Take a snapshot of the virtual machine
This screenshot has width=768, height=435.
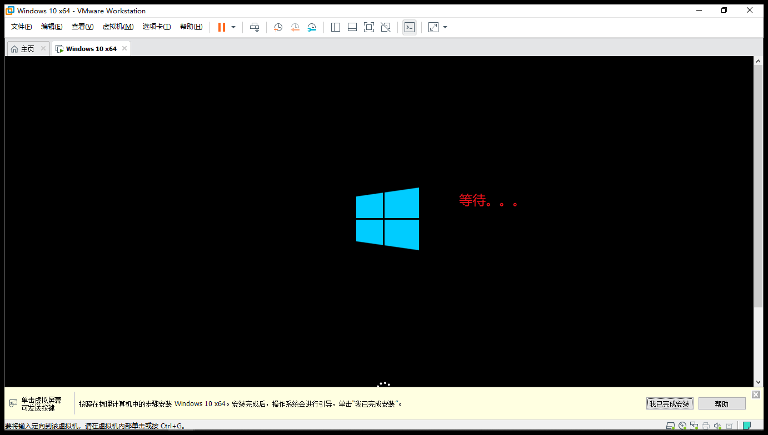278,27
